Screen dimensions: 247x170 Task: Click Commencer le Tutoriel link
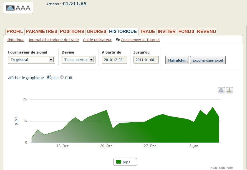(x=140, y=40)
